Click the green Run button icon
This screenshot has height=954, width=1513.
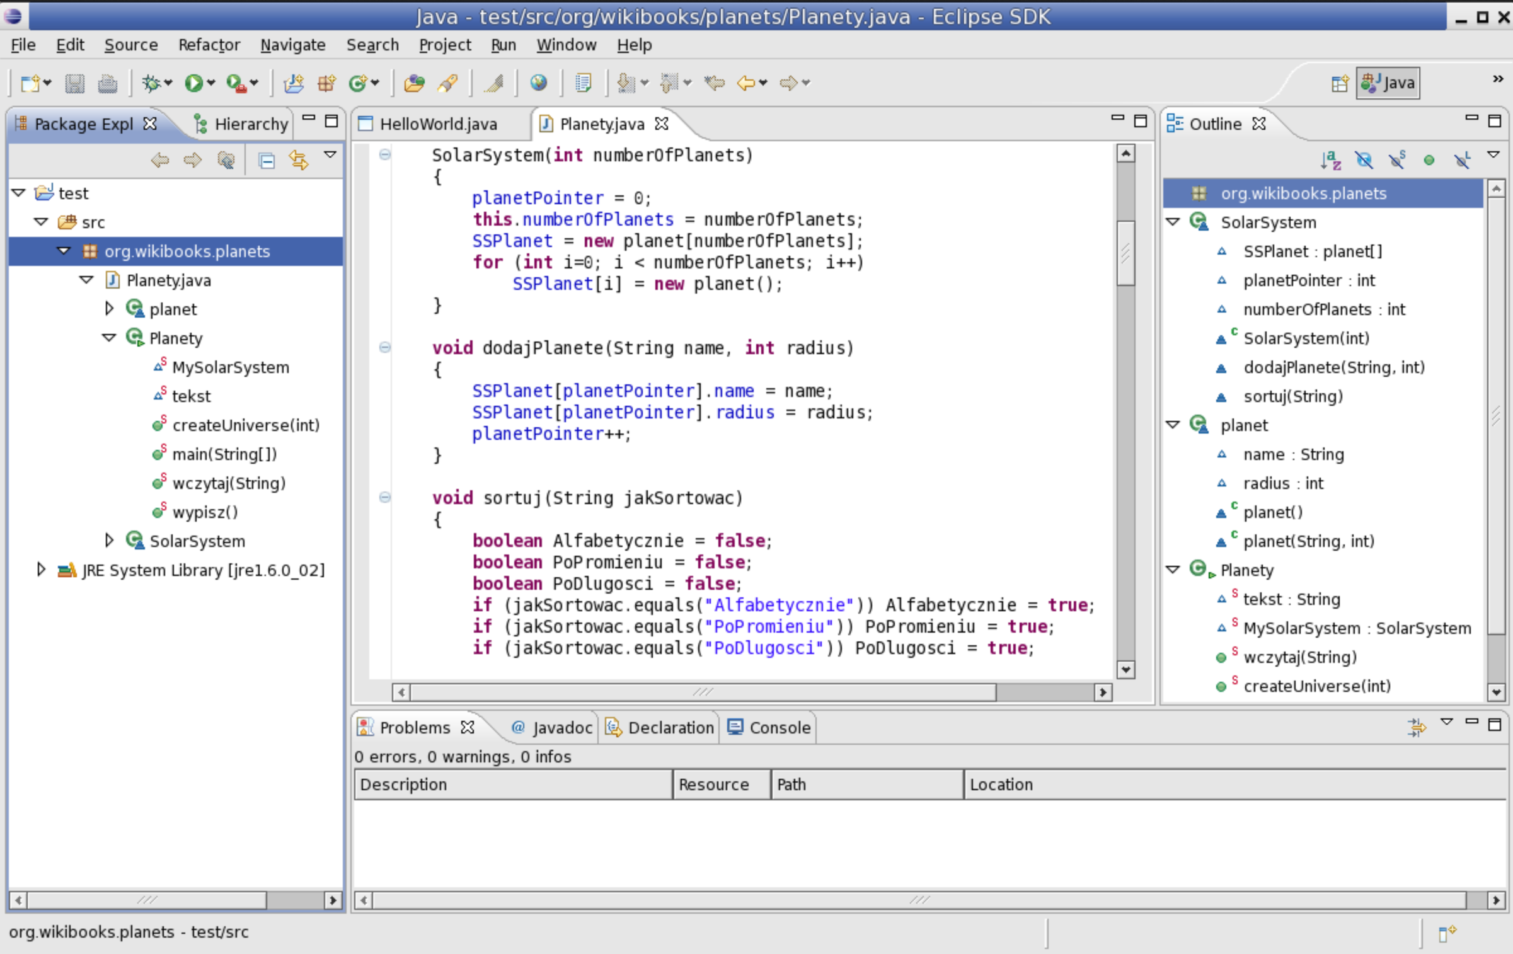pos(193,83)
